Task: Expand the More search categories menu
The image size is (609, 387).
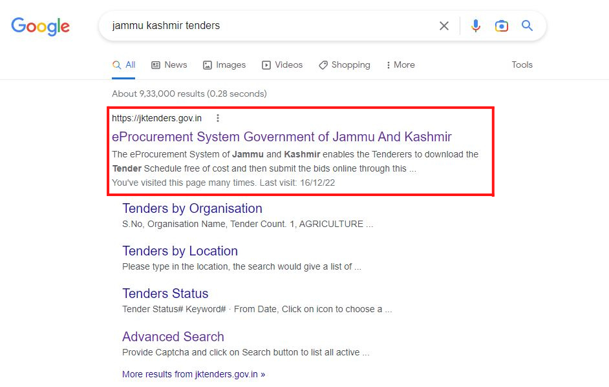Action: pos(400,65)
